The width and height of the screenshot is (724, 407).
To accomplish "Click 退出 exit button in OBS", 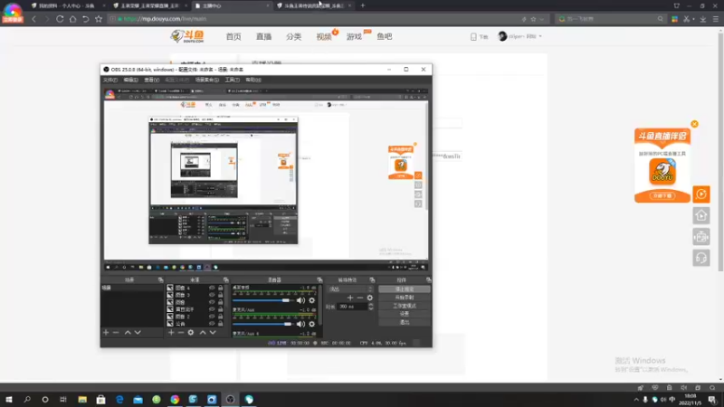I will pos(405,322).
